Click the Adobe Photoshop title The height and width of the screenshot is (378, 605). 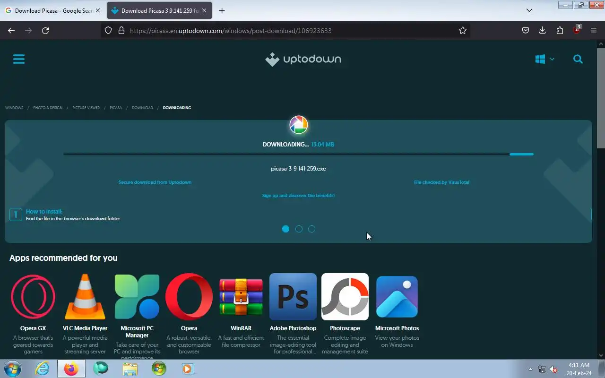click(x=293, y=328)
